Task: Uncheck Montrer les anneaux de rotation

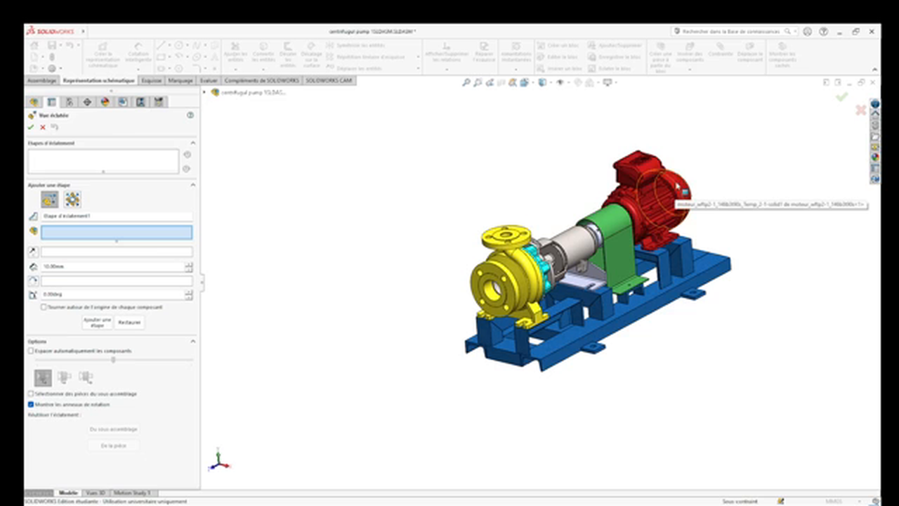Action: pyautogui.click(x=31, y=405)
